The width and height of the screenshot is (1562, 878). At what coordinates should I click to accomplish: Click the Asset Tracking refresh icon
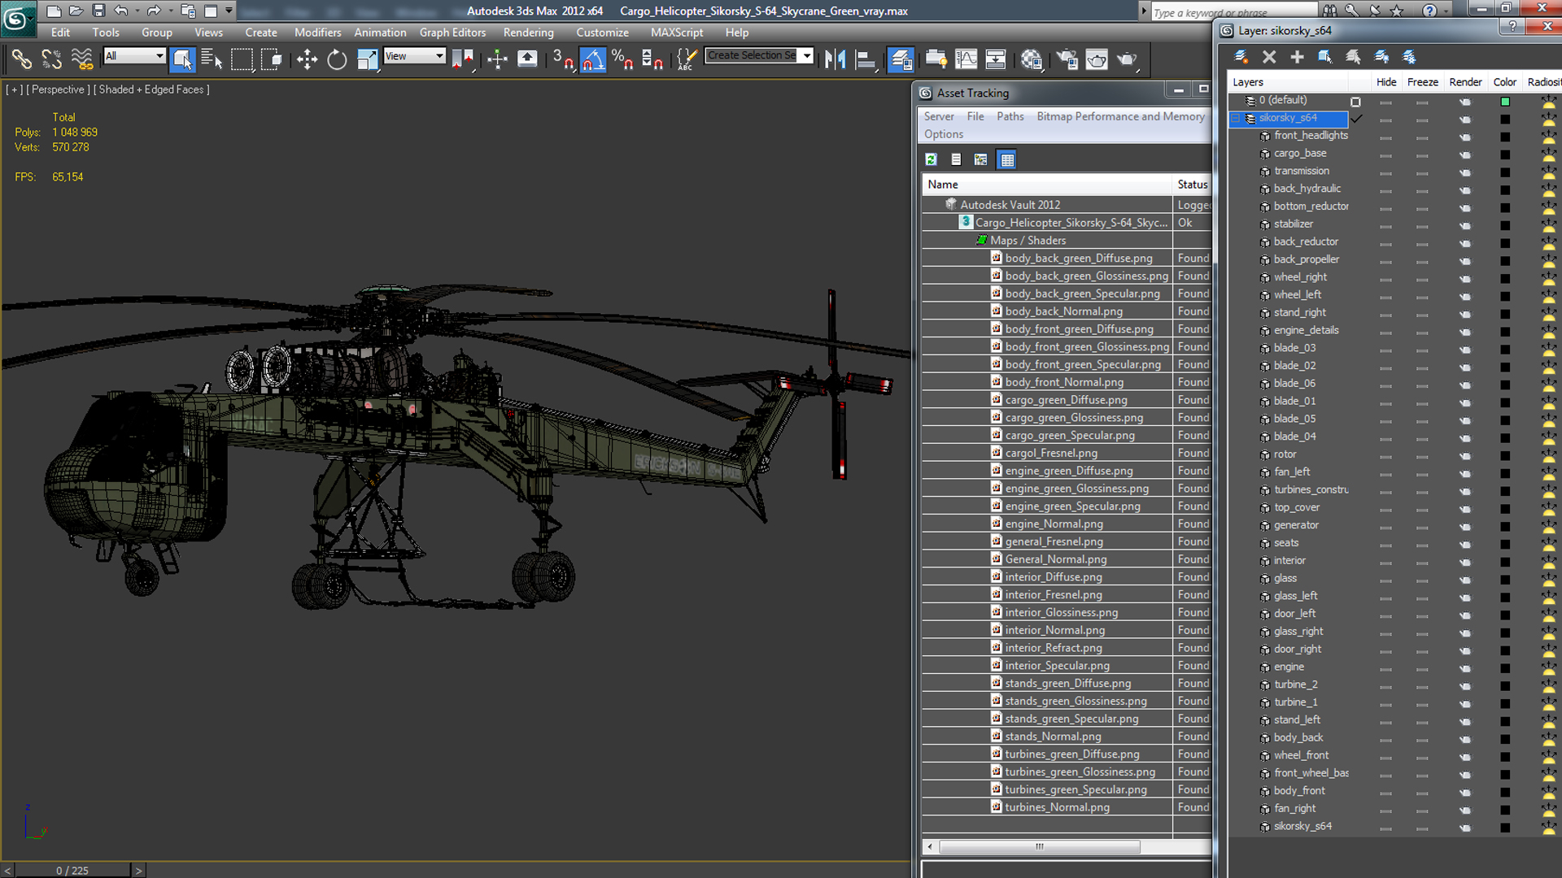coord(931,159)
